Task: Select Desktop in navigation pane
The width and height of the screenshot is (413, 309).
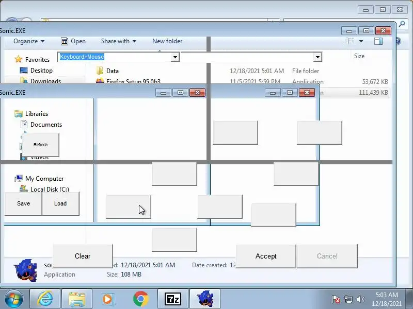Action: pos(41,71)
